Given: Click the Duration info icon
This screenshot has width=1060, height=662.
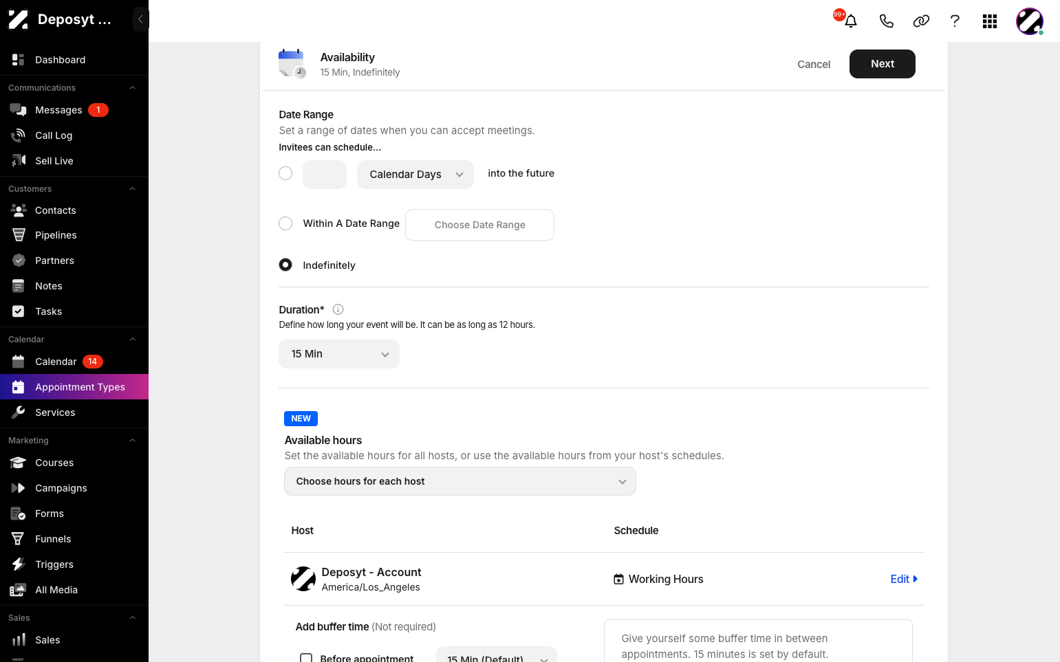Looking at the screenshot, I should click(338, 309).
